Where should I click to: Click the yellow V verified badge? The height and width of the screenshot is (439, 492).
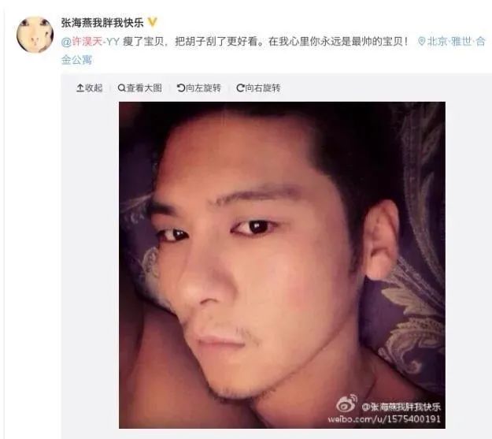(153, 22)
